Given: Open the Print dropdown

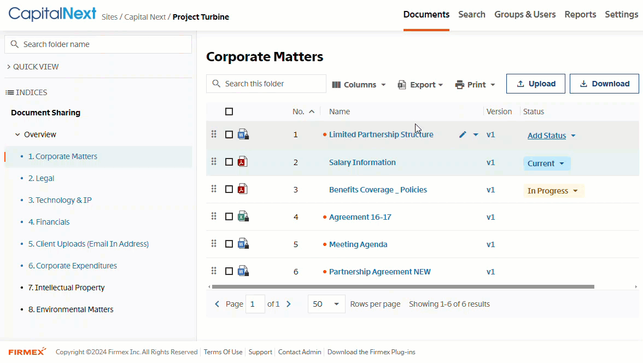Looking at the screenshot, I should pyautogui.click(x=475, y=85).
